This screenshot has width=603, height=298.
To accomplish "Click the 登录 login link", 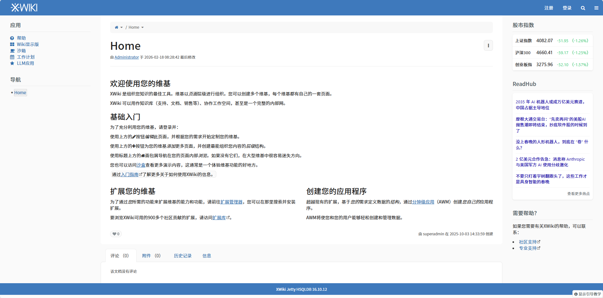I will click(567, 8).
